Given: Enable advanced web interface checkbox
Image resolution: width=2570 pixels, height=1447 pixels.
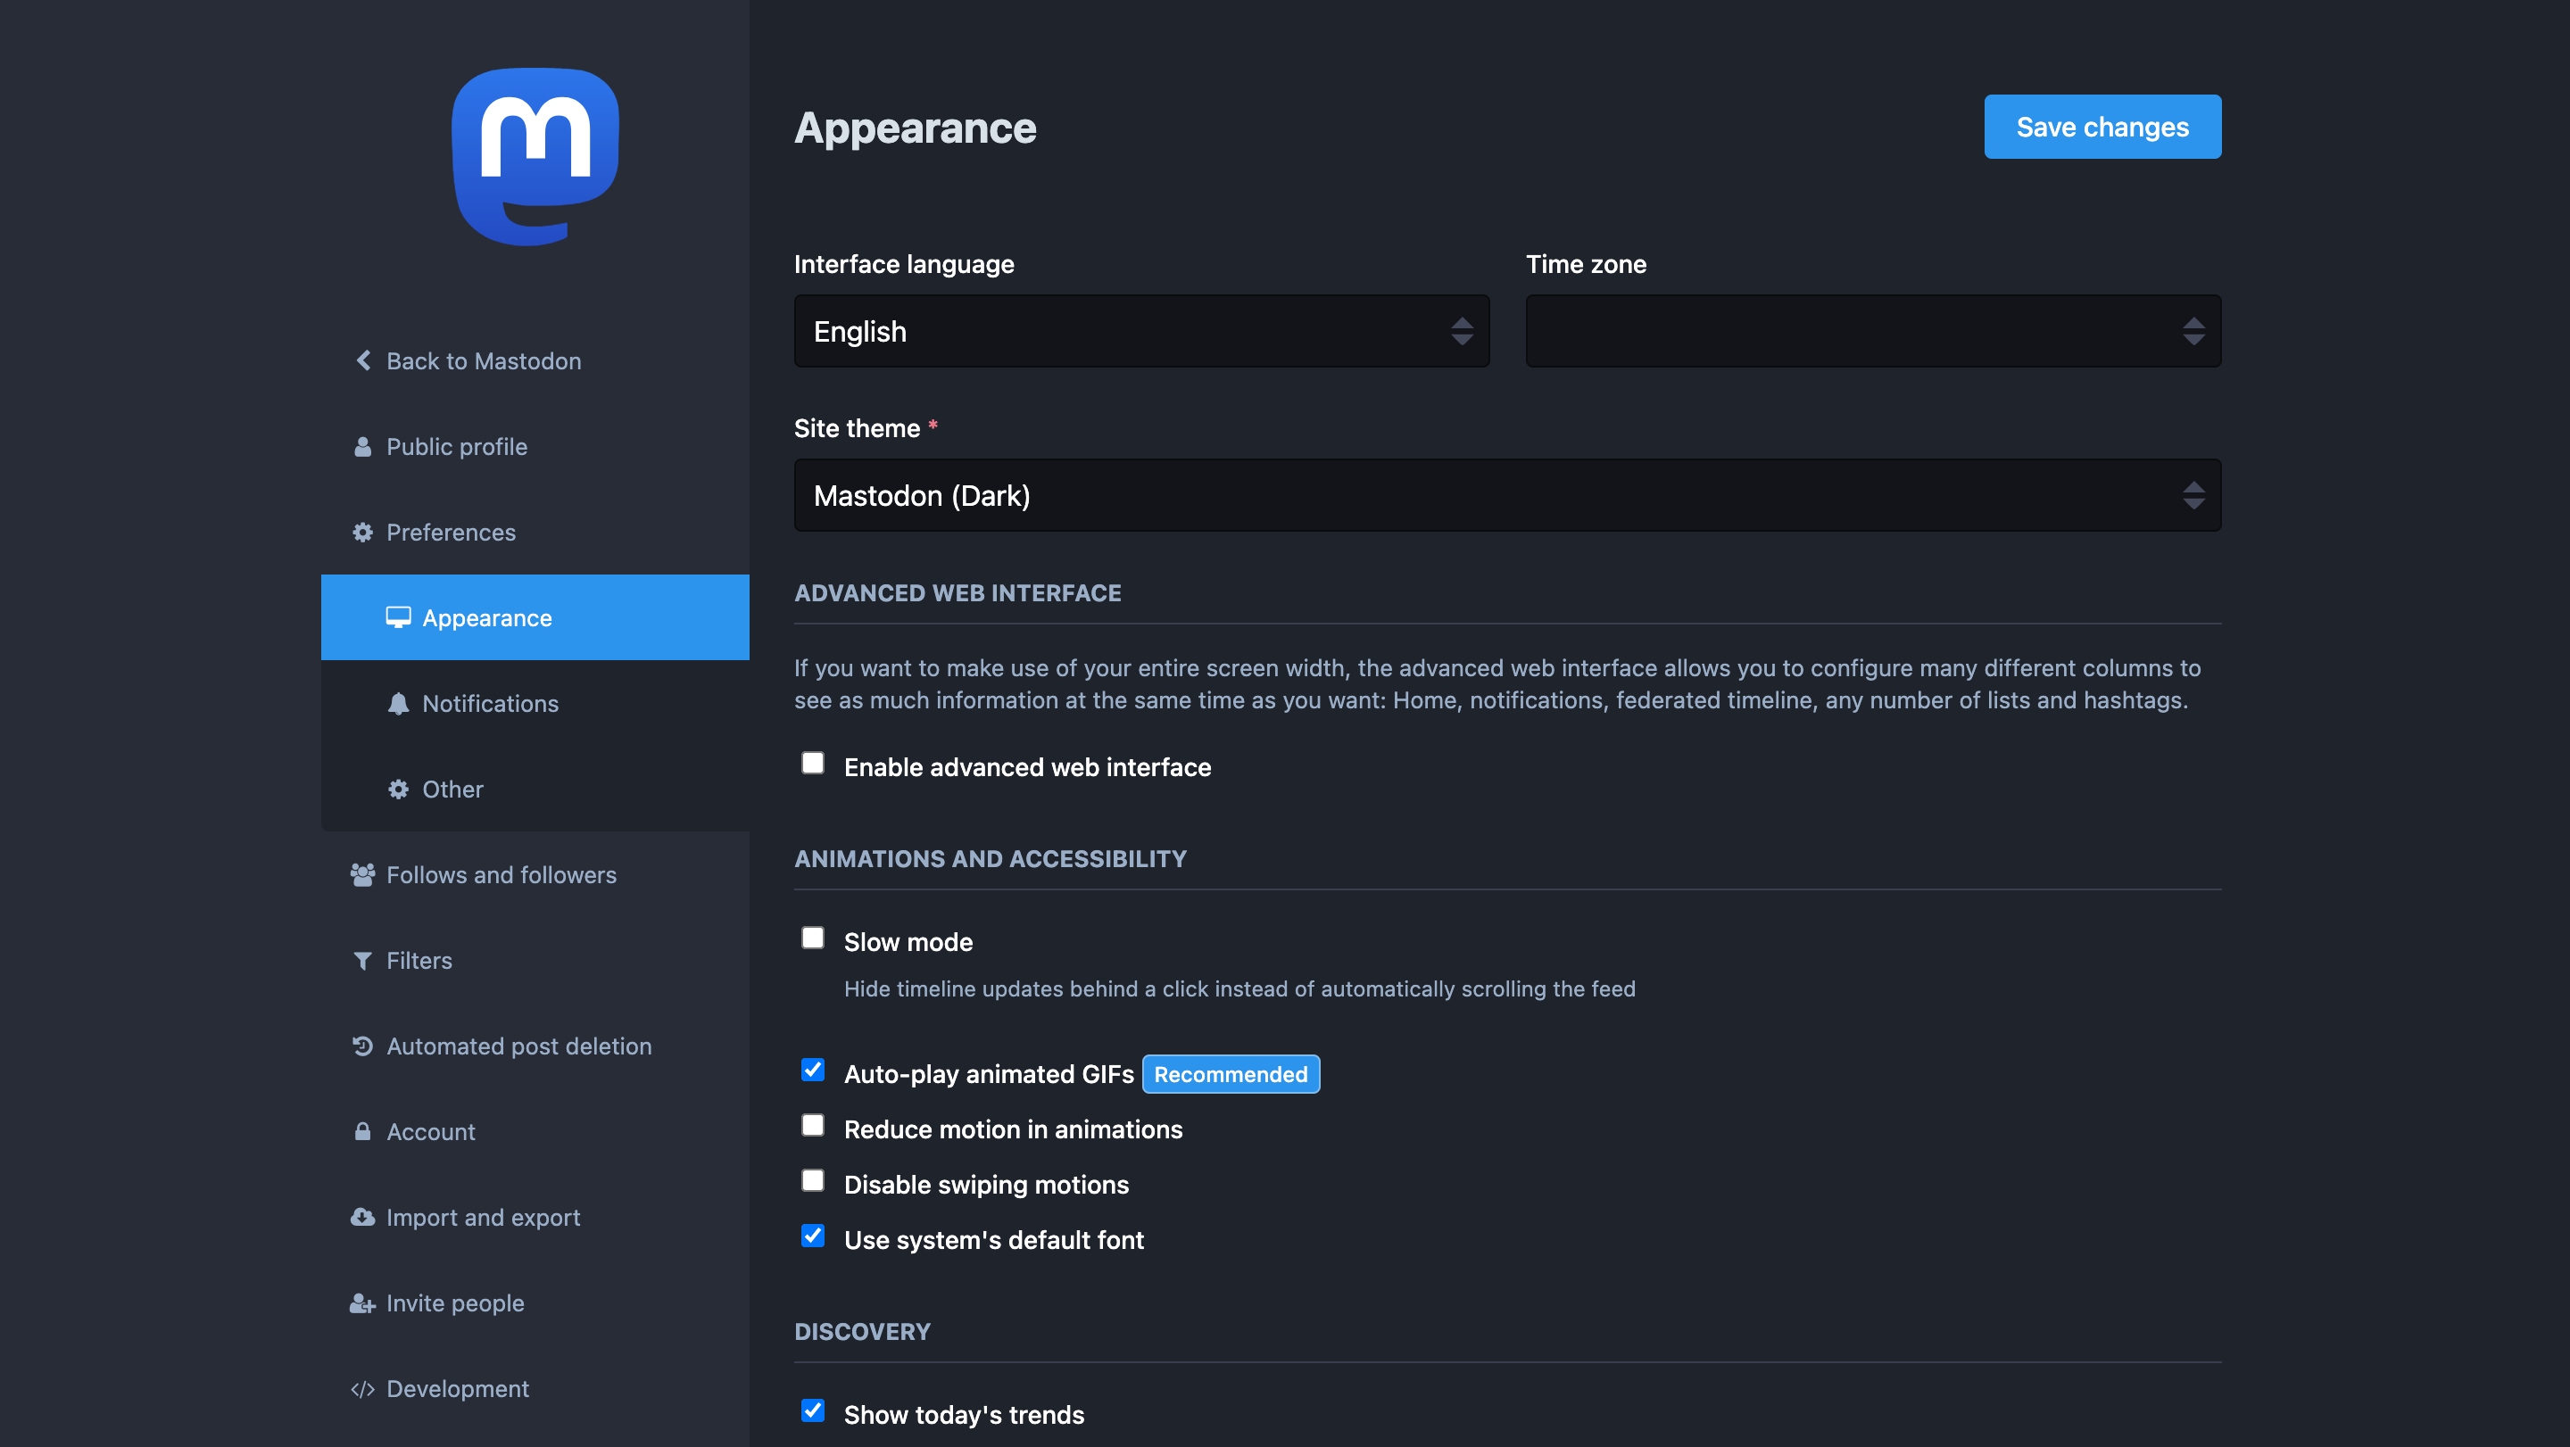Looking at the screenshot, I should [813, 763].
